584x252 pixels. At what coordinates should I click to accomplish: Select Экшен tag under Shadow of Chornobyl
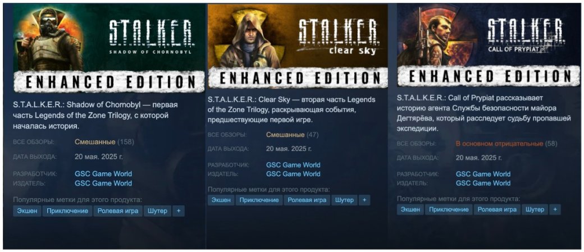point(27,211)
